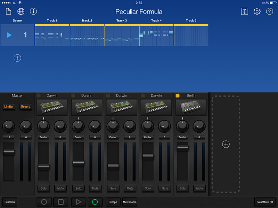Select the Track 2 clip in Scene 1
The height and width of the screenshot is (208, 278).
point(87,35)
